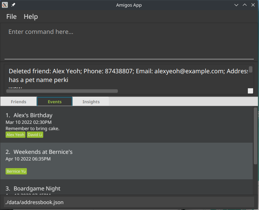Open the Help menu
259x210 pixels.
[31, 16]
